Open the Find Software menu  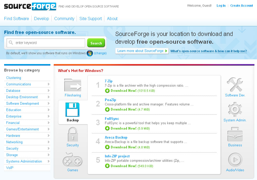(16, 19)
